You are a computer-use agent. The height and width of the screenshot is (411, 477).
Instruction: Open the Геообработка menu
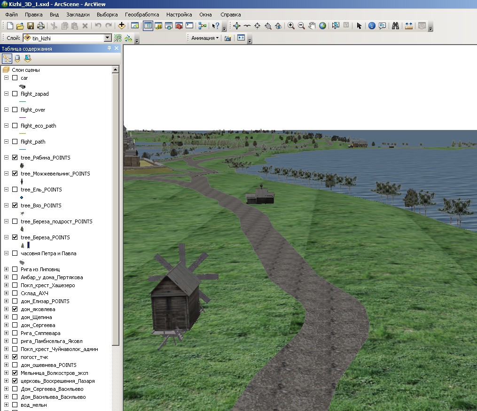coord(142,15)
